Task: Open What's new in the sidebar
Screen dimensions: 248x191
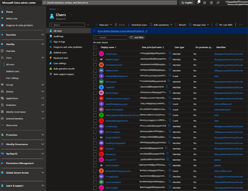Action: [x=11, y=18]
